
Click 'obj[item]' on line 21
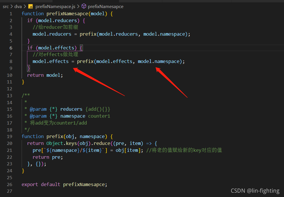128,150
